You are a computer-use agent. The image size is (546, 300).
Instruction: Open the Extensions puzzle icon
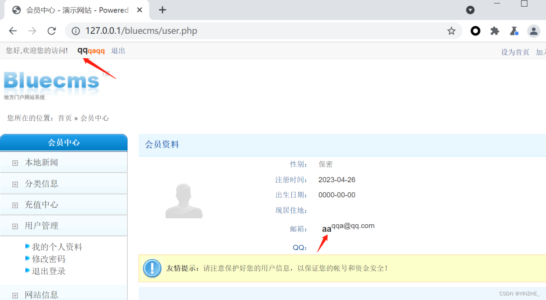click(x=495, y=31)
